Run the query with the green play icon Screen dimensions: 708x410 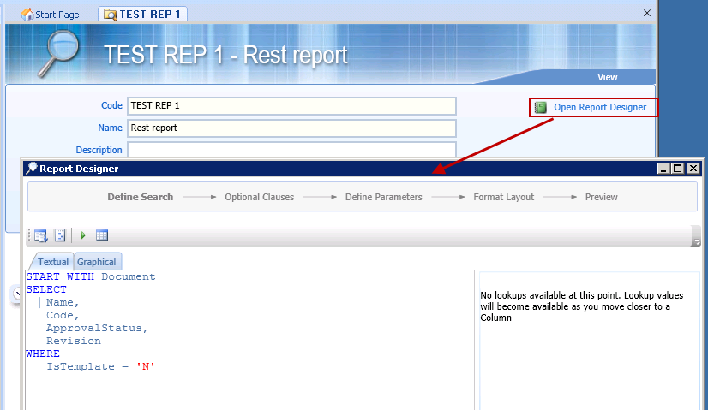(x=83, y=235)
